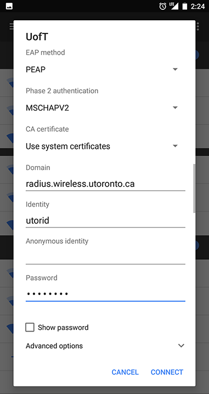Enable the Show password checkbox
This screenshot has width=209, height=394.
pyautogui.click(x=30, y=327)
